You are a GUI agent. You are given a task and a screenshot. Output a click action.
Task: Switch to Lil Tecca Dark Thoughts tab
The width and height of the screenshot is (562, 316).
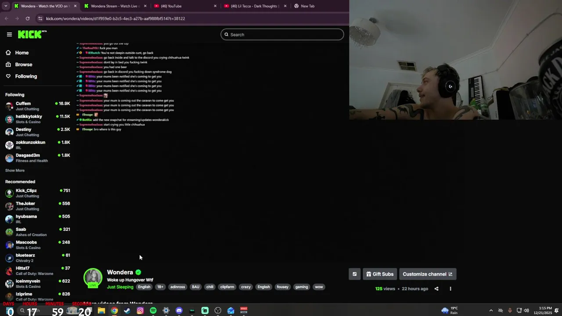pos(254,6)
